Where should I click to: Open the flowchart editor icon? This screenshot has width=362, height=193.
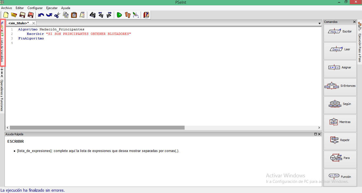point(136,15)
